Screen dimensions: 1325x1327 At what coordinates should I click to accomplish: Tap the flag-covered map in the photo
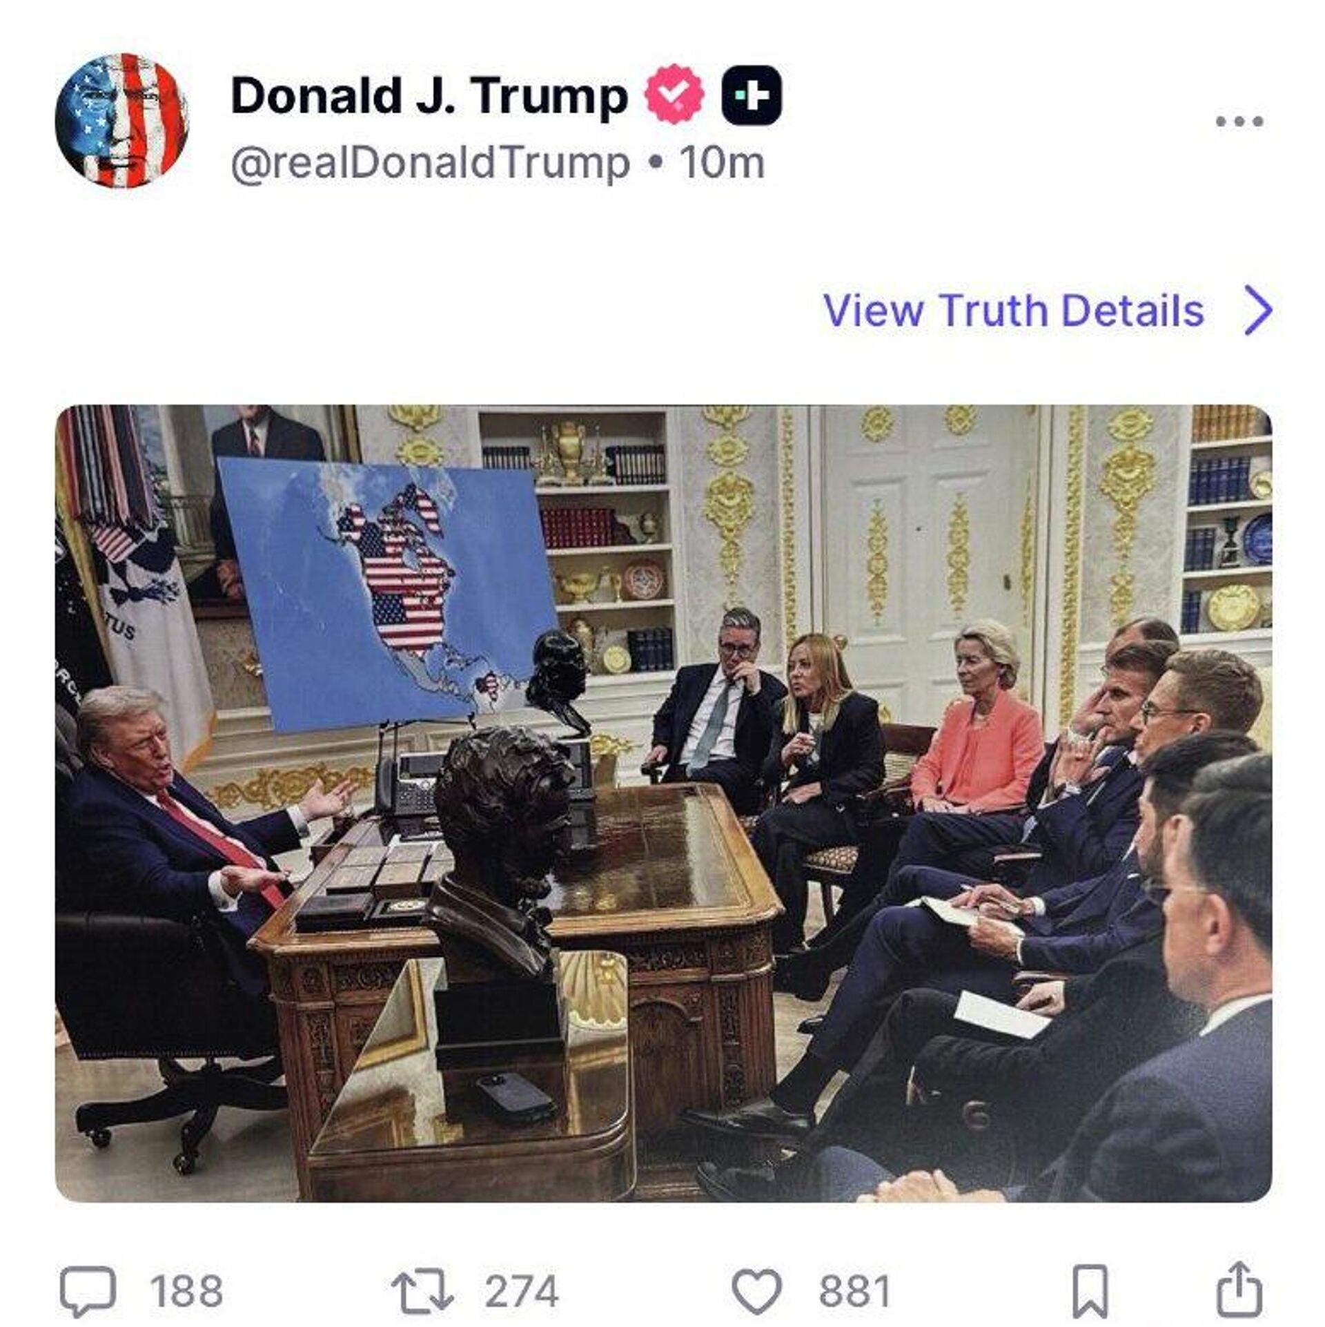[388, 594]
